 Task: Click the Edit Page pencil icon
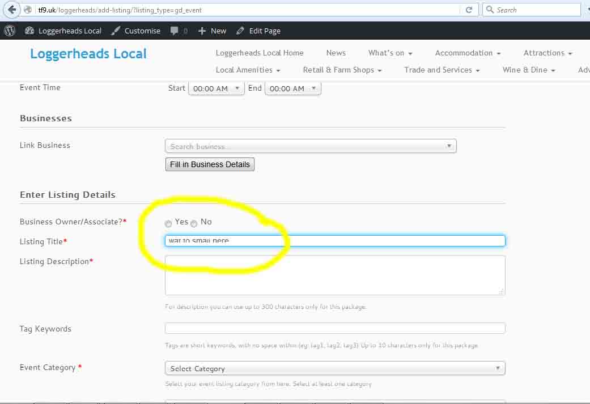[240, 31]
